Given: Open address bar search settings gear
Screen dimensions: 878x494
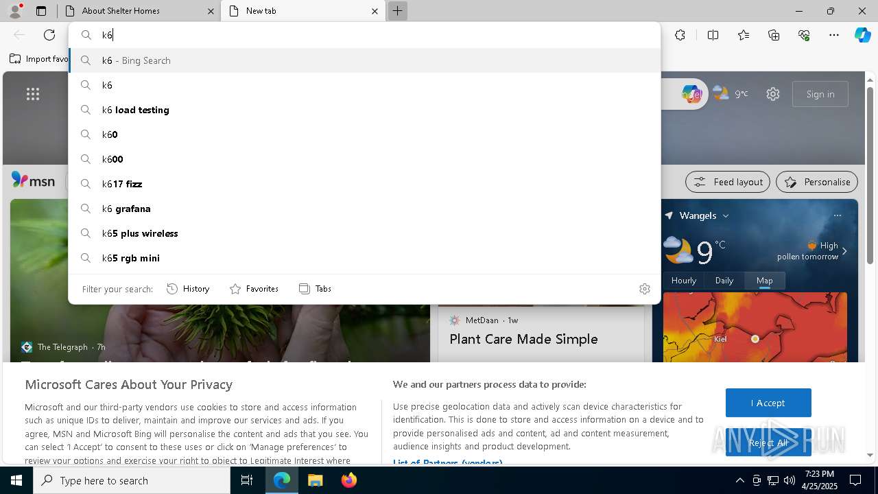Looking at the screenshot, I should pyautogui.click(x=644, y=289).
